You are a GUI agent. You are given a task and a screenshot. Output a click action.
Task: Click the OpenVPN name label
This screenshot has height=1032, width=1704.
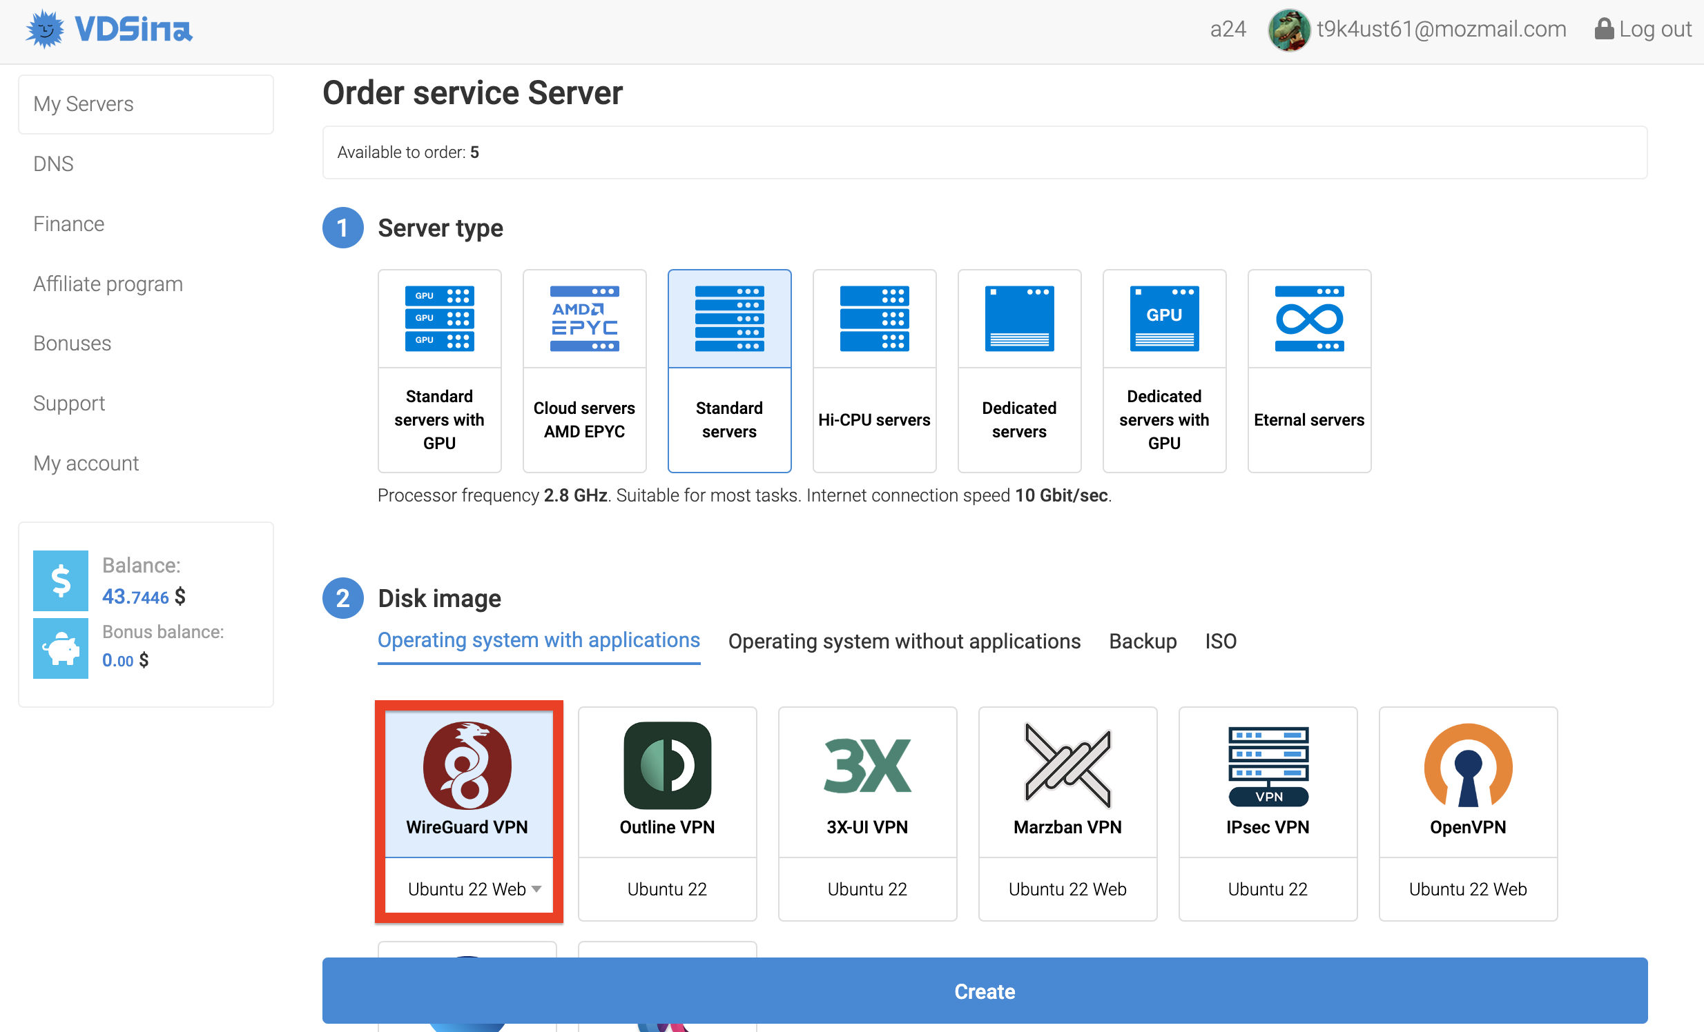click(1468, 827)
